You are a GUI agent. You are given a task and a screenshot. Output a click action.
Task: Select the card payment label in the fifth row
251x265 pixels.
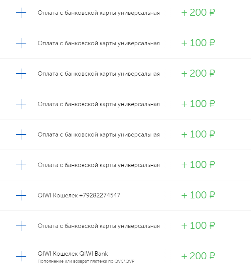[x=99, y=135]
